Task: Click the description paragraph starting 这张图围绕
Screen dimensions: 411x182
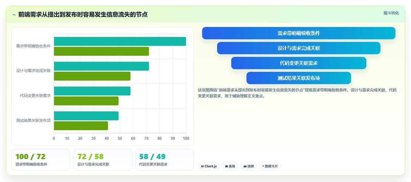Action: [297, 93]
